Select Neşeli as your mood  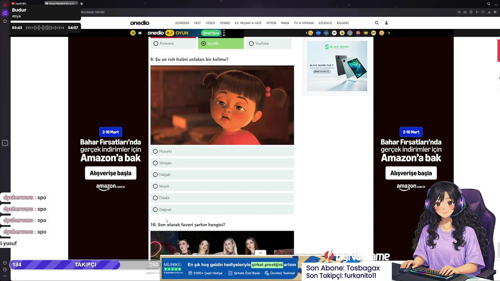pyautogui.click(x=222, y=186)
